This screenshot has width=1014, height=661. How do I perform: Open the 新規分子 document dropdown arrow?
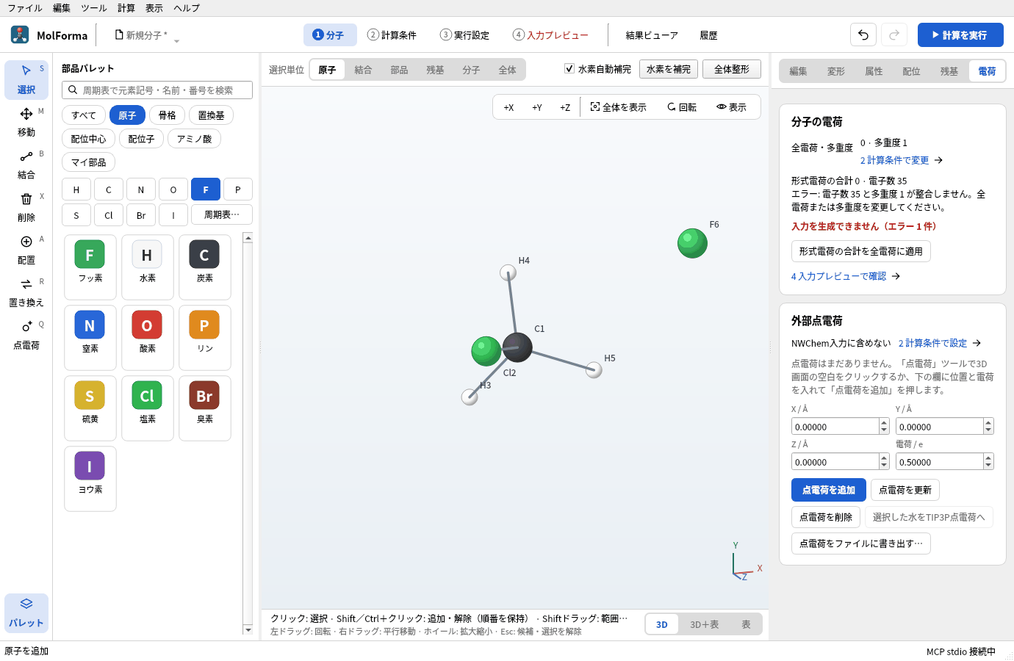tap(176, 40)
